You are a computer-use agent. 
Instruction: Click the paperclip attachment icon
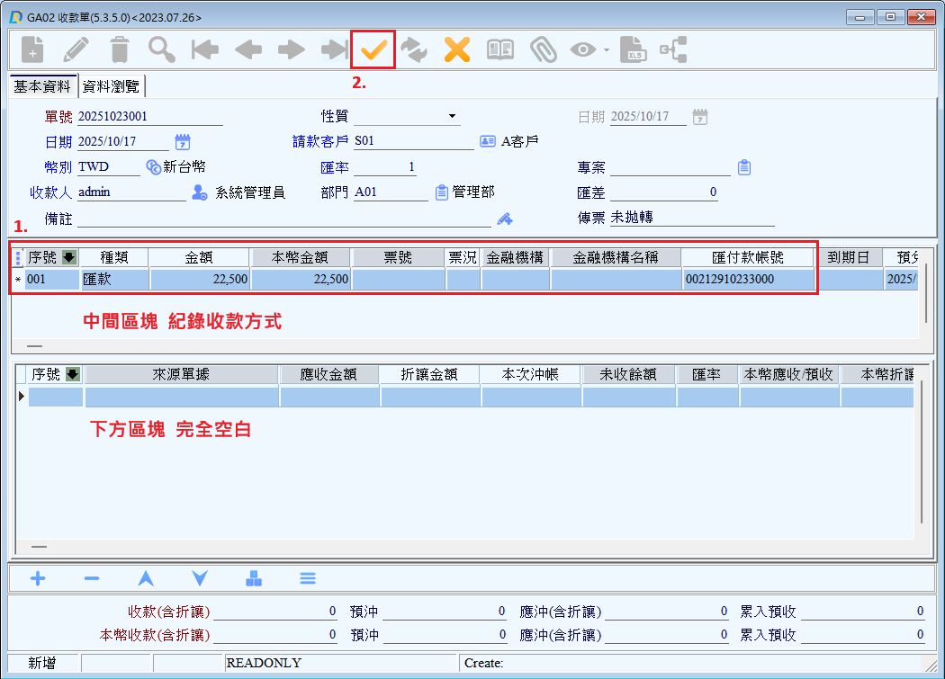pos(543,49)
